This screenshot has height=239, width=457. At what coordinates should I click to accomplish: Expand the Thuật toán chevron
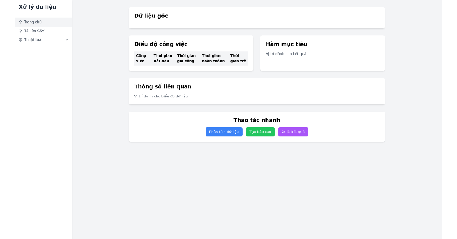tap(67, 39)
